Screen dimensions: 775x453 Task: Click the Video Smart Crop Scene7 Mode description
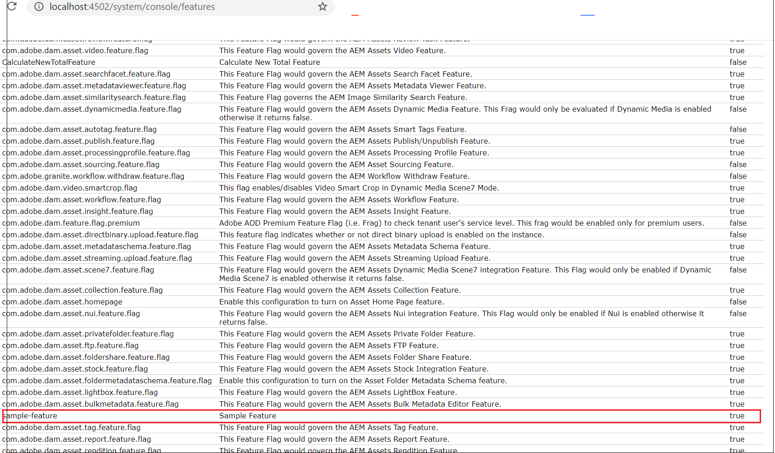pos(359,188)
